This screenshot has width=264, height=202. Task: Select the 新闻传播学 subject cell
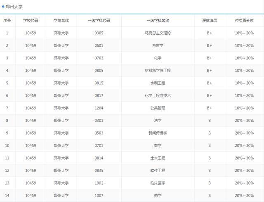(x=158, y=133)
